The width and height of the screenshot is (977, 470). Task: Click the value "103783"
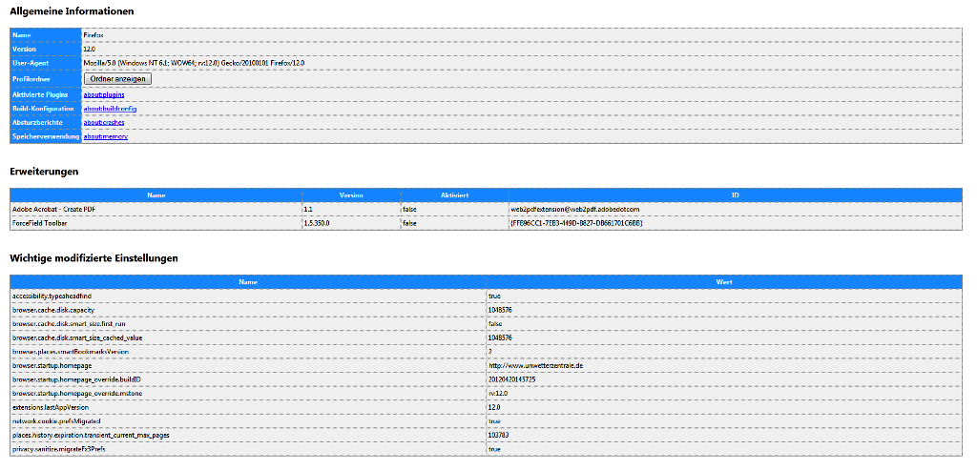[x=499, y=435]
